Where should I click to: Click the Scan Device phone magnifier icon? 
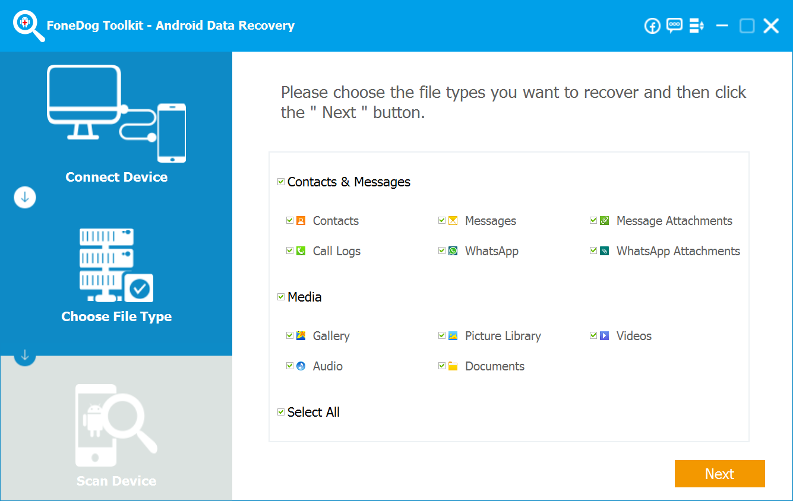click(116, 425)
